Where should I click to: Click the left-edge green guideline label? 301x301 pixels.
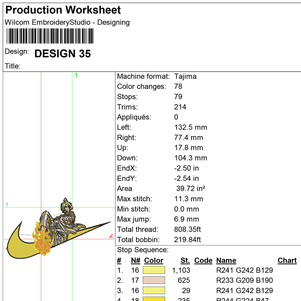(7, 203)
